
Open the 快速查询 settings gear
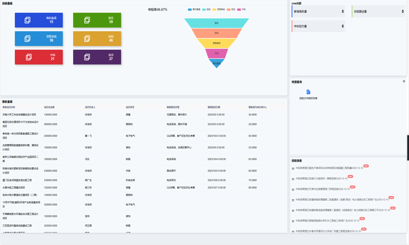404,82
